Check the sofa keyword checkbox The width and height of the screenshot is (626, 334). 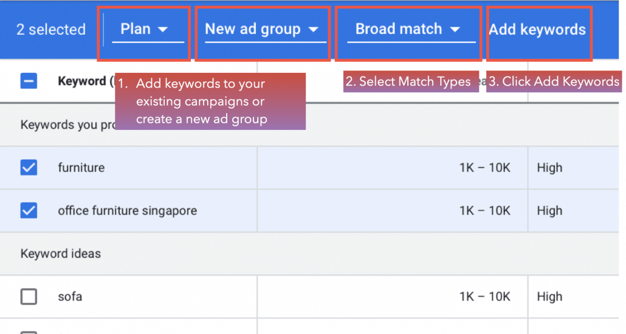tap(29, 296)
